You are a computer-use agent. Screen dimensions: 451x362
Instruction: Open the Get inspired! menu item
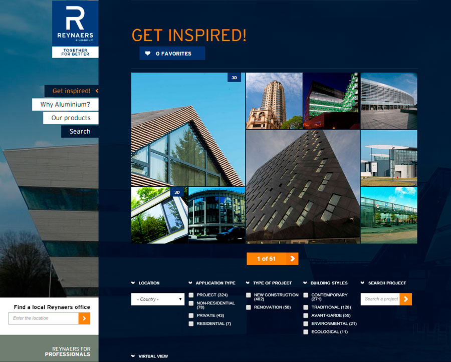click(71, 91)
